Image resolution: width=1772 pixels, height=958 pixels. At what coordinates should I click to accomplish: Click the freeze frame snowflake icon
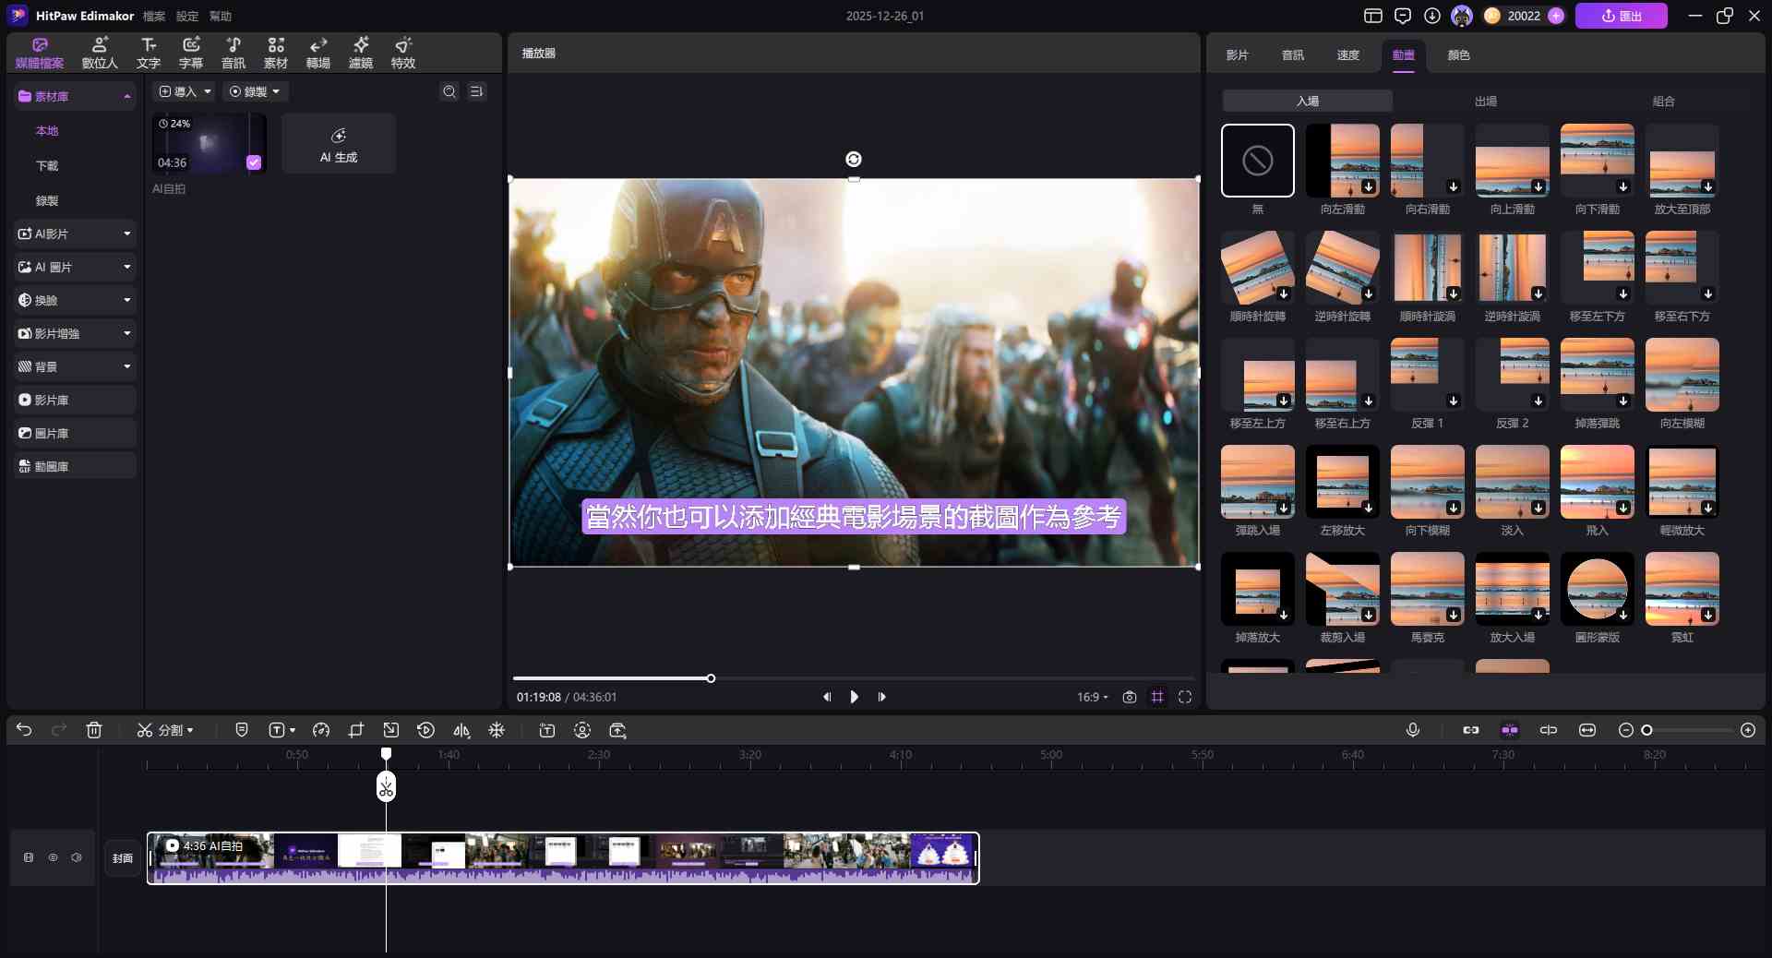(497, 730)
